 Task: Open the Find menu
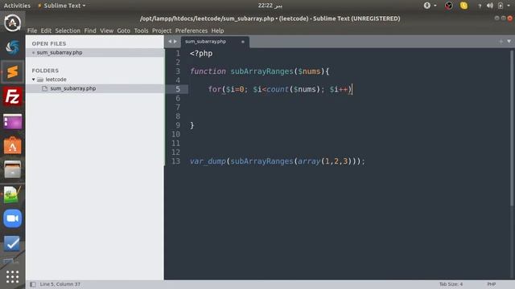pos(90,31)
